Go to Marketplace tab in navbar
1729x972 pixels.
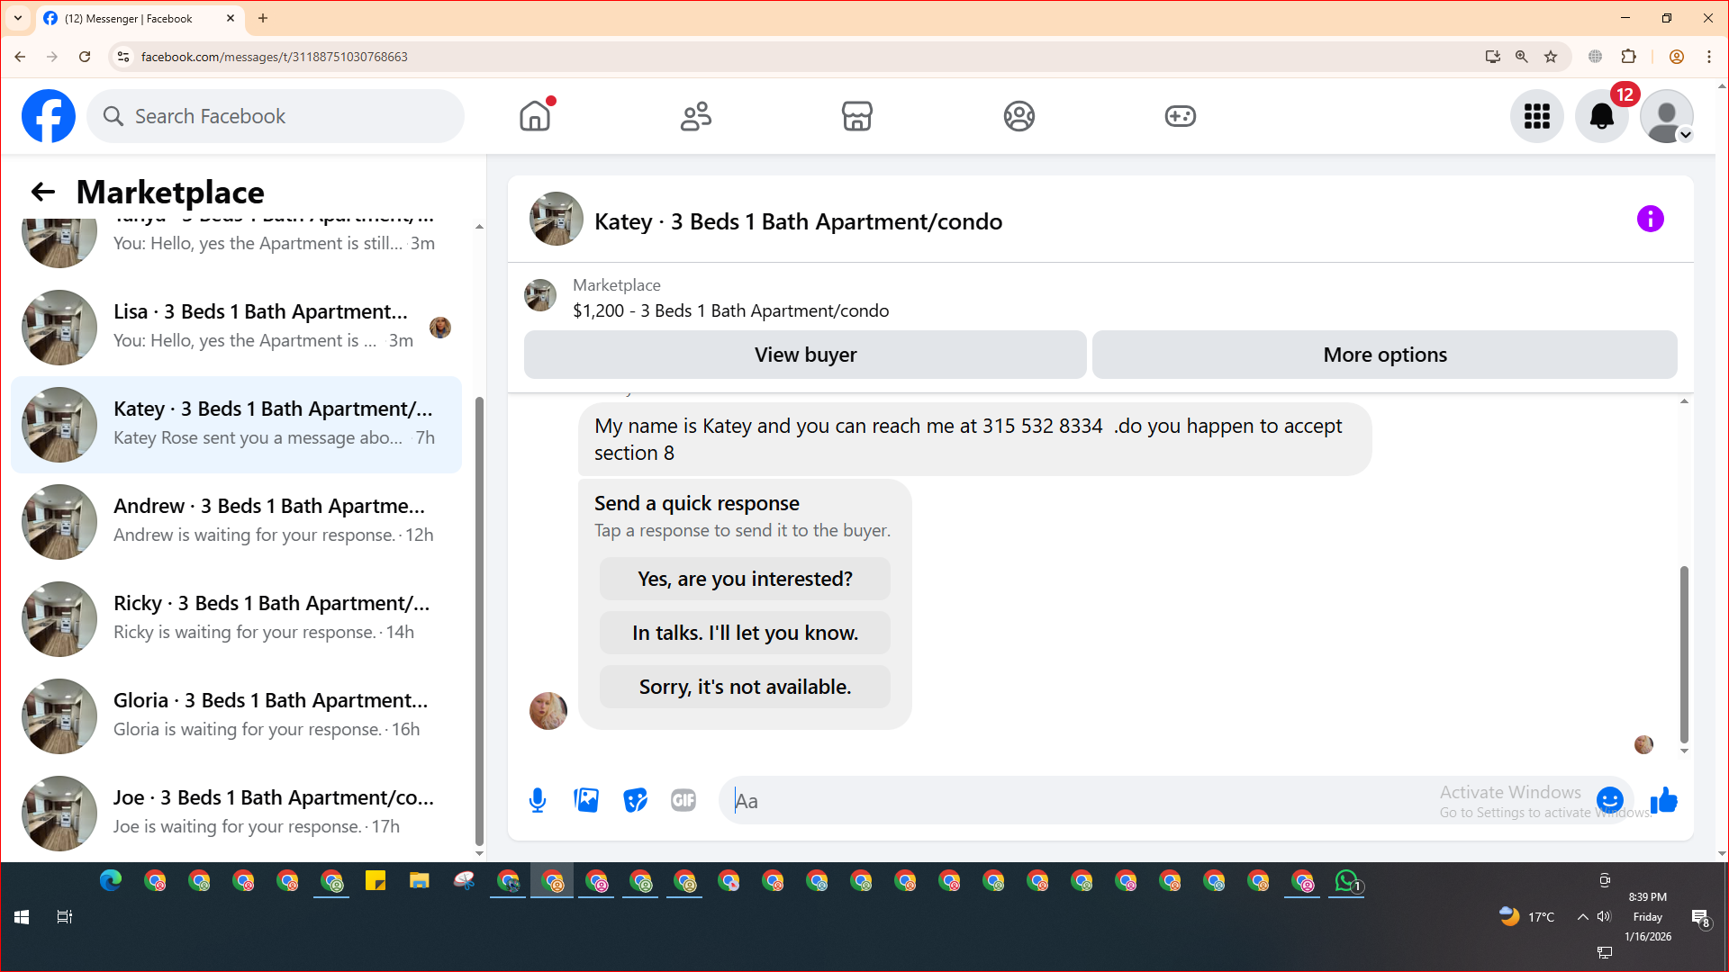pos(856,116)
